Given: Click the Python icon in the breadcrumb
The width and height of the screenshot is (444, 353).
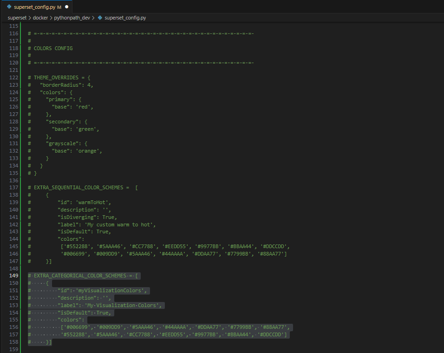Looking at the screenshot, I should tap(100, 18).
